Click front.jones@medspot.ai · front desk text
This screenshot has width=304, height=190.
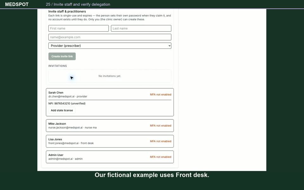click(x=71, y=143)
